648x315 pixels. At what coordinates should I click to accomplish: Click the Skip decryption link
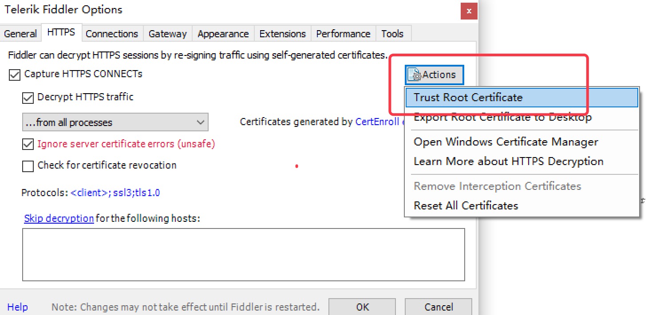click(59, 219)
